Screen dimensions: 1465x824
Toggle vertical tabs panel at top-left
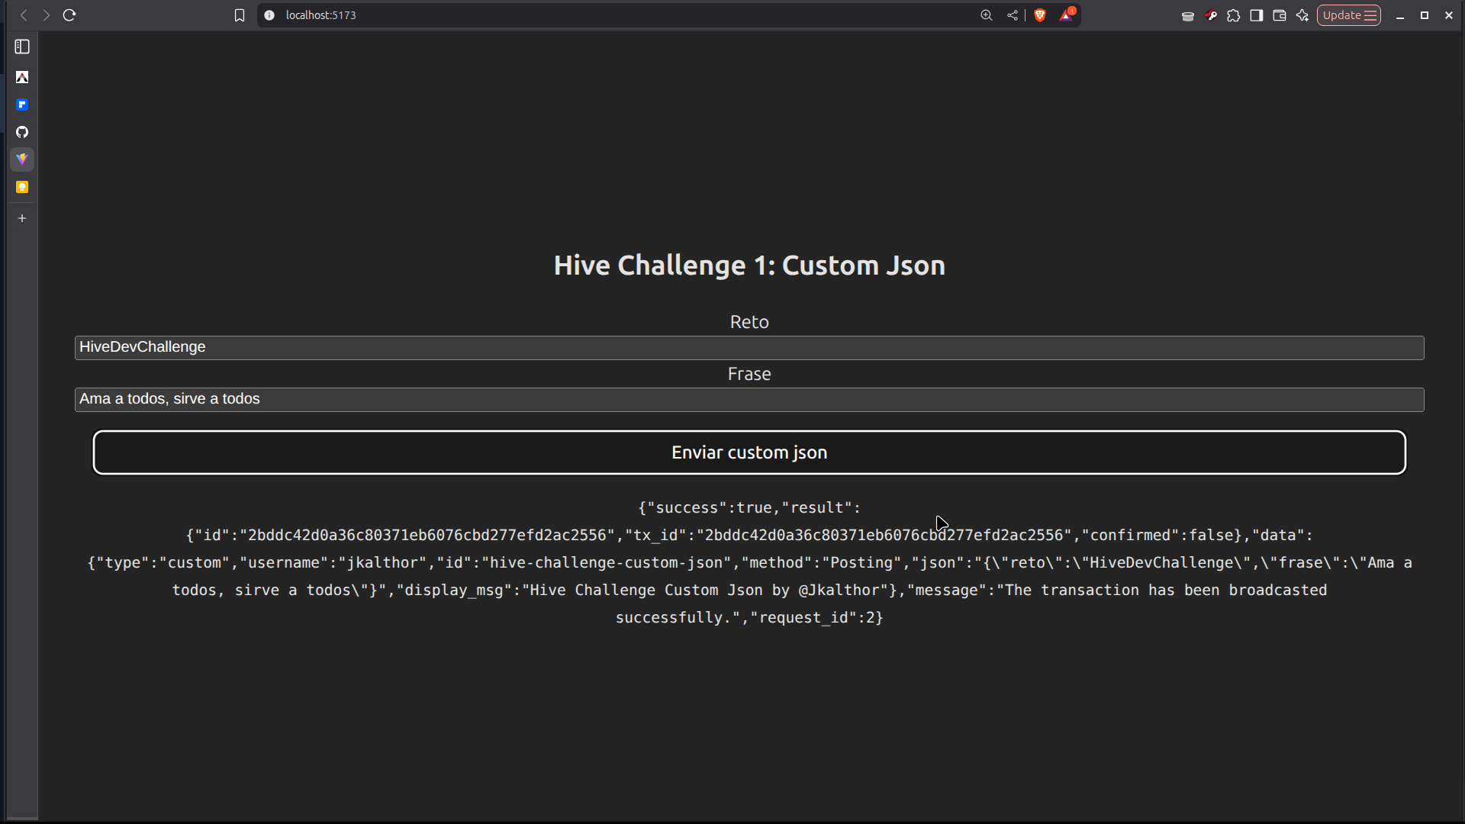(x=22, y=47)
